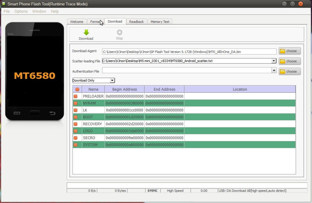The height and width of the screenshot is (203, 312).
Task: Click the High Speed indicator in the status bar
Action: click(175, 190)
